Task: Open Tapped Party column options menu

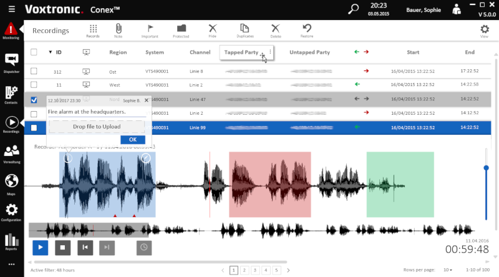Action: [x=271, y=52]
